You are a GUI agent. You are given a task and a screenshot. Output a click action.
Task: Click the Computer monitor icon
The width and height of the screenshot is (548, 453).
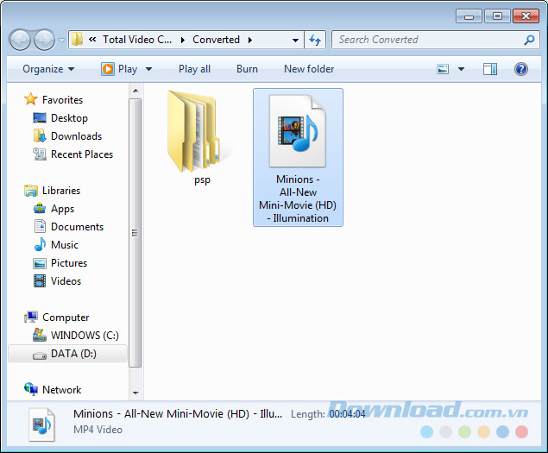[x=31, y=317]
